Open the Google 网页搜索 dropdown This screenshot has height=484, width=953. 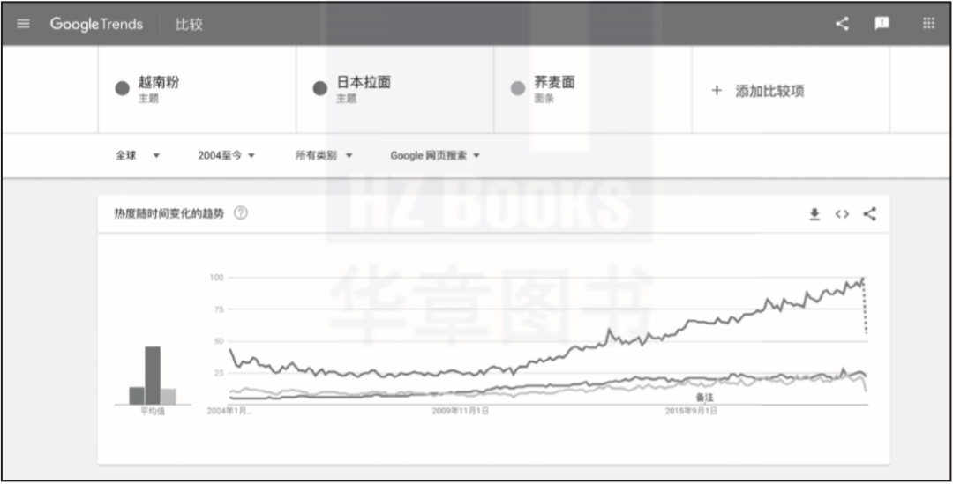(435, 155)
